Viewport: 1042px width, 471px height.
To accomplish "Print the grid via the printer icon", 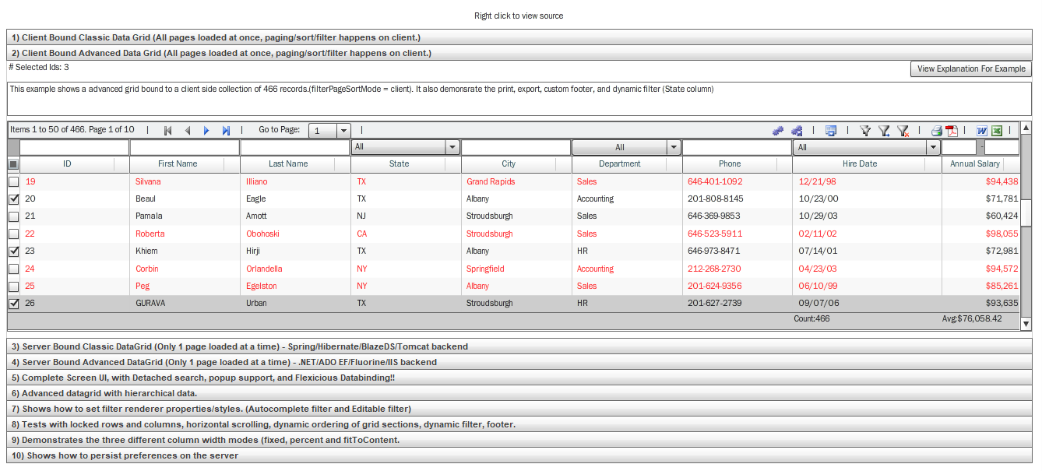I will pos(937,131).
